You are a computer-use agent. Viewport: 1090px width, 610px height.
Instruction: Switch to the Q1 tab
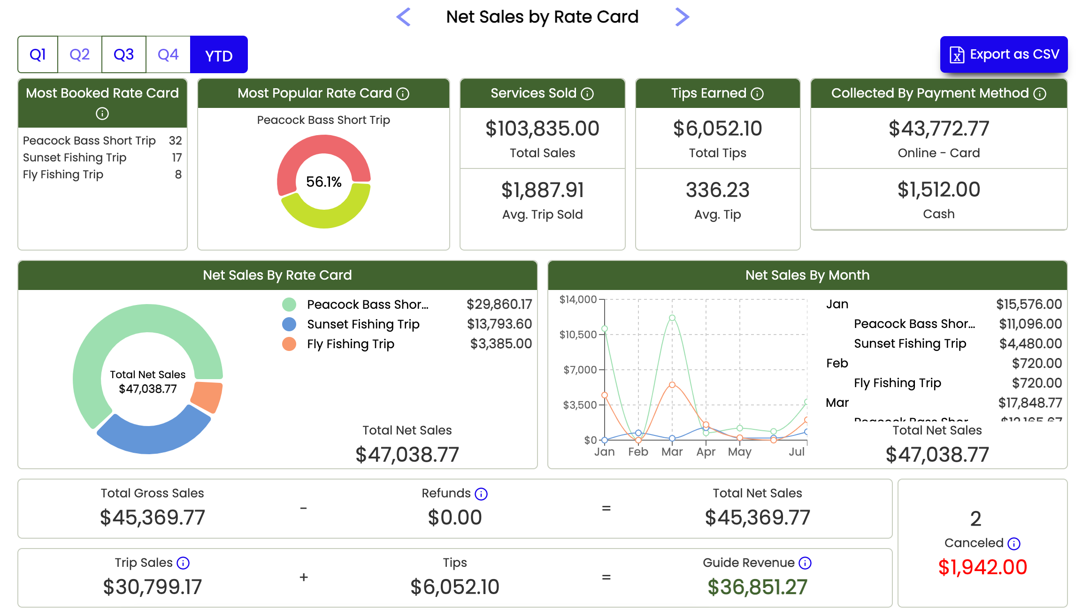click(38, 54)
